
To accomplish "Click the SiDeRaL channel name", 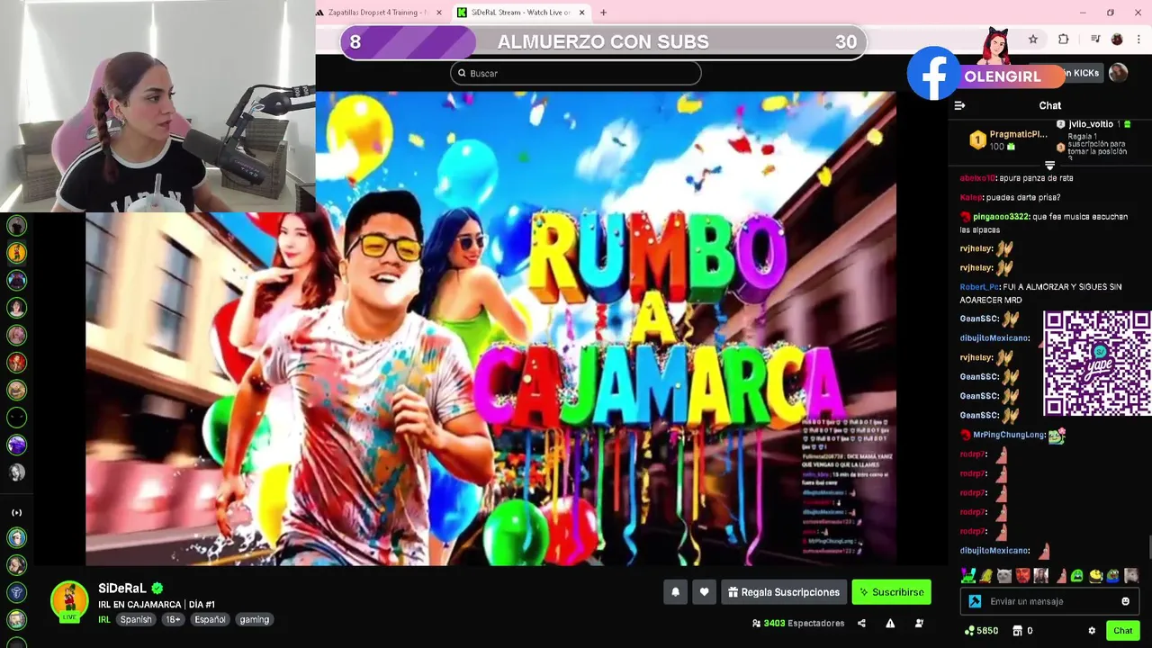I will click(x=122, y=588).
